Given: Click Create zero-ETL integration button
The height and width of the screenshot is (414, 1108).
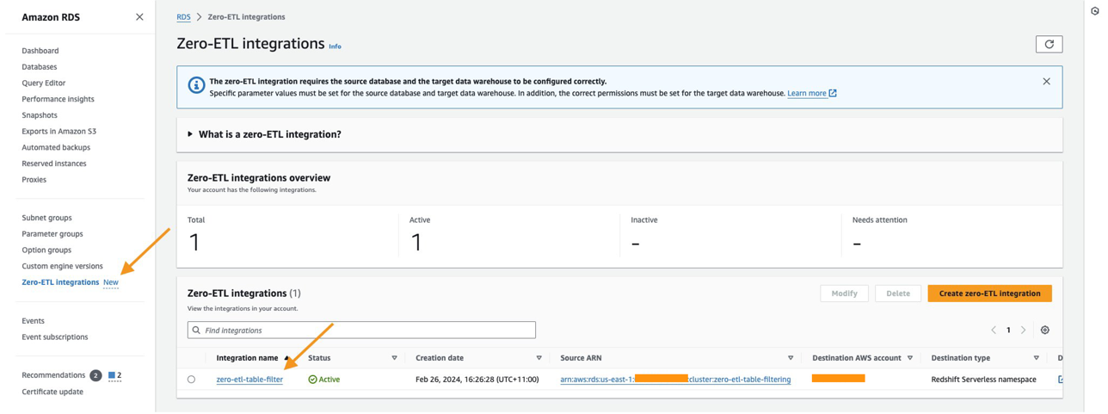Looking at the screenshot, I should 989,294.
